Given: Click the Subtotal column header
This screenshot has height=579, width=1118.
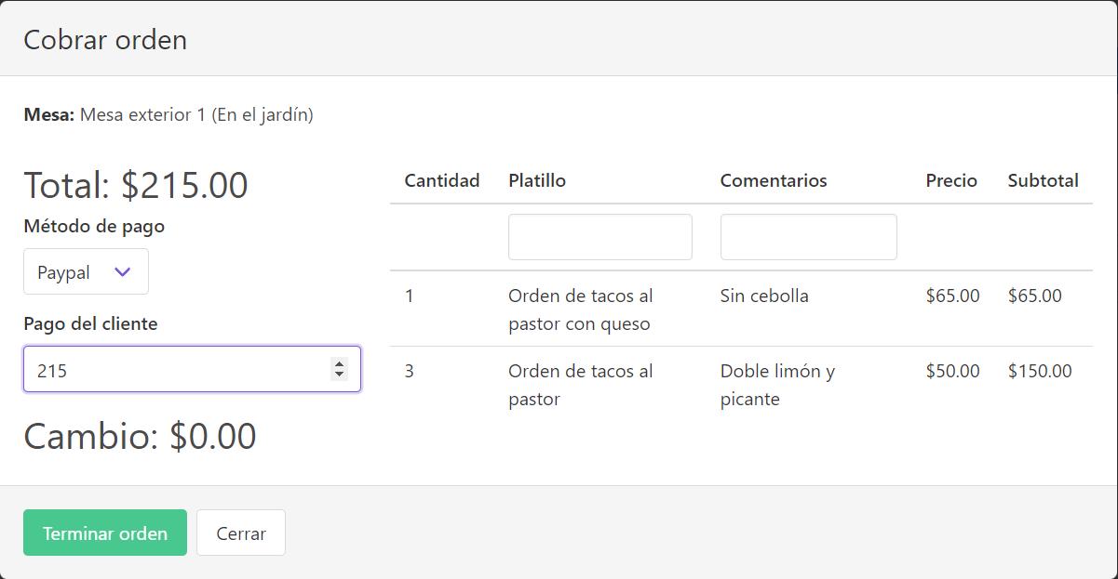Looking at the screenshot, I should (1043, 180).
